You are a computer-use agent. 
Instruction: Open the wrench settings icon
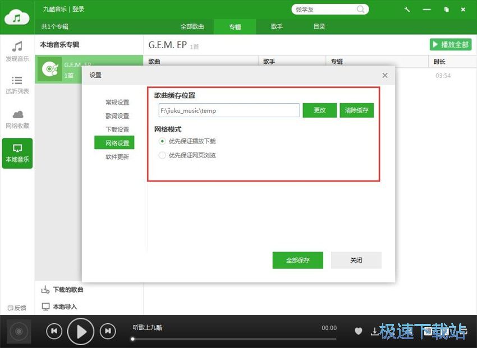407,10
